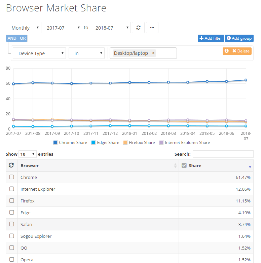Click the 3.74% share value
Screen dimensions: 261x263
click(x=244, y=224)
